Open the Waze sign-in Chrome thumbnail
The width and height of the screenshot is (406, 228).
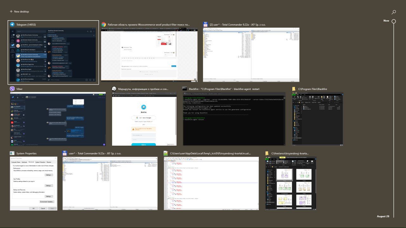click(144, 119)
